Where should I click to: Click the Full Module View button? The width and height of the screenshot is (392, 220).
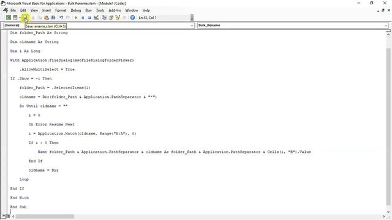coord(8,216)
